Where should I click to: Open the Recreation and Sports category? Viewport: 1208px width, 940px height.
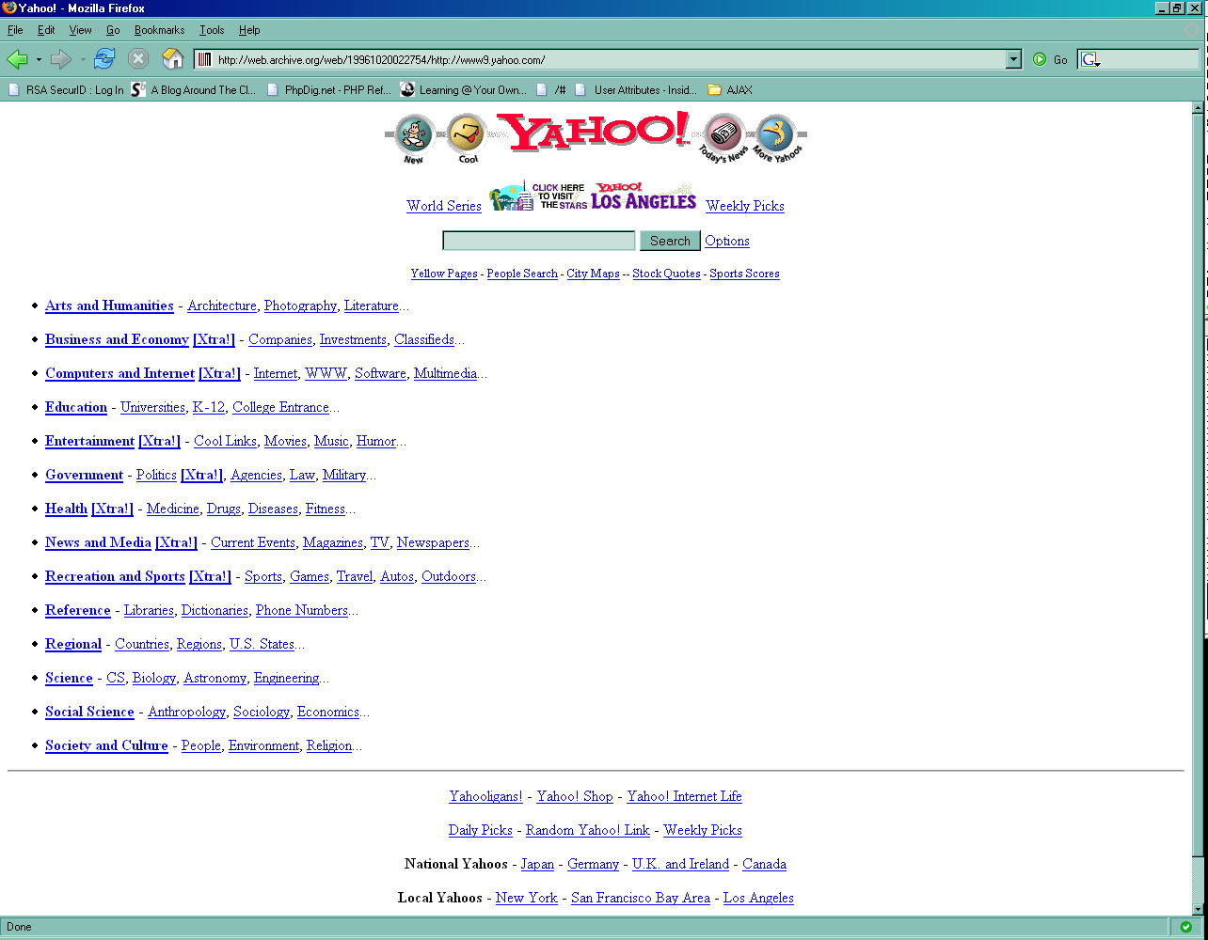coord(115,576)
